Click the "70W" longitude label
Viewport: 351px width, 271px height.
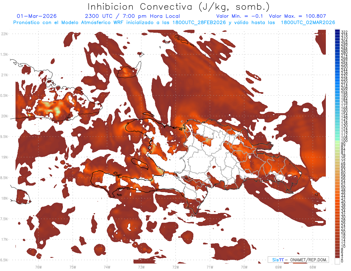[x=244, y=267]
